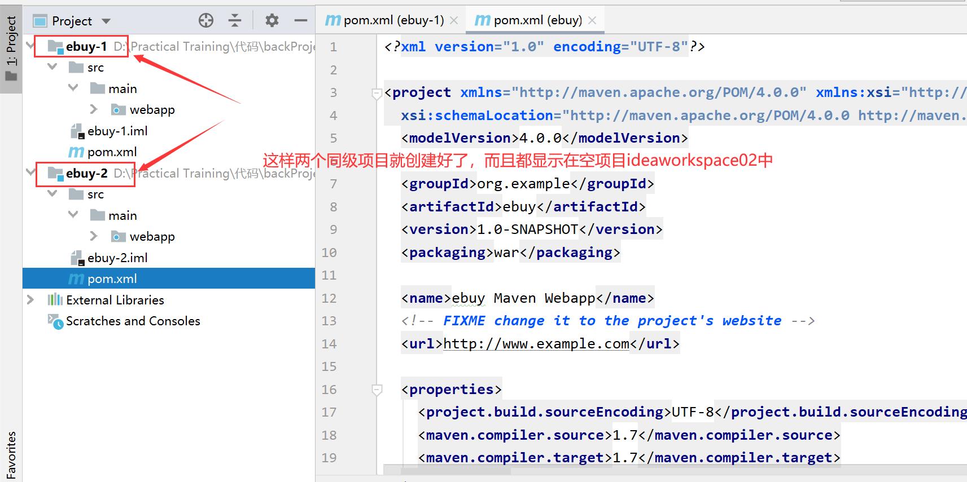Select ebuy-2.iml in project tree

117,258
